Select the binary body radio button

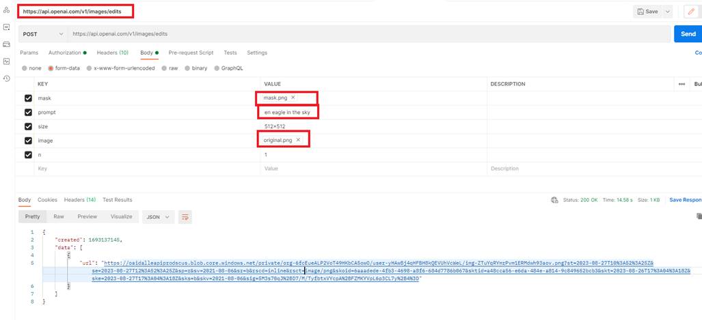(187, 68)
